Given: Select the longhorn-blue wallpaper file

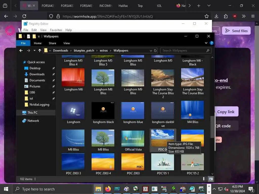Looking at the screenshot, I should [133, 110].
